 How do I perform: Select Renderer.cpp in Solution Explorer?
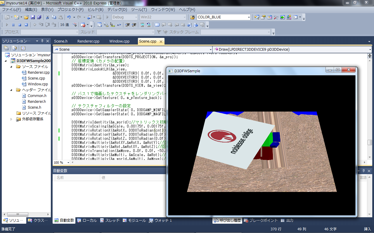[x=39, y=73]
